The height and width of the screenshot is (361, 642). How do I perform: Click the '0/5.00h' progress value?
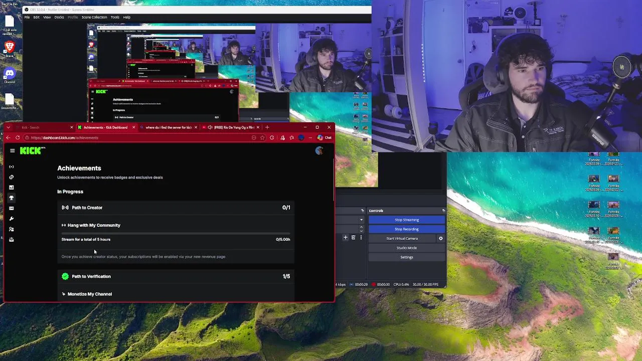(x=283, y=240)
